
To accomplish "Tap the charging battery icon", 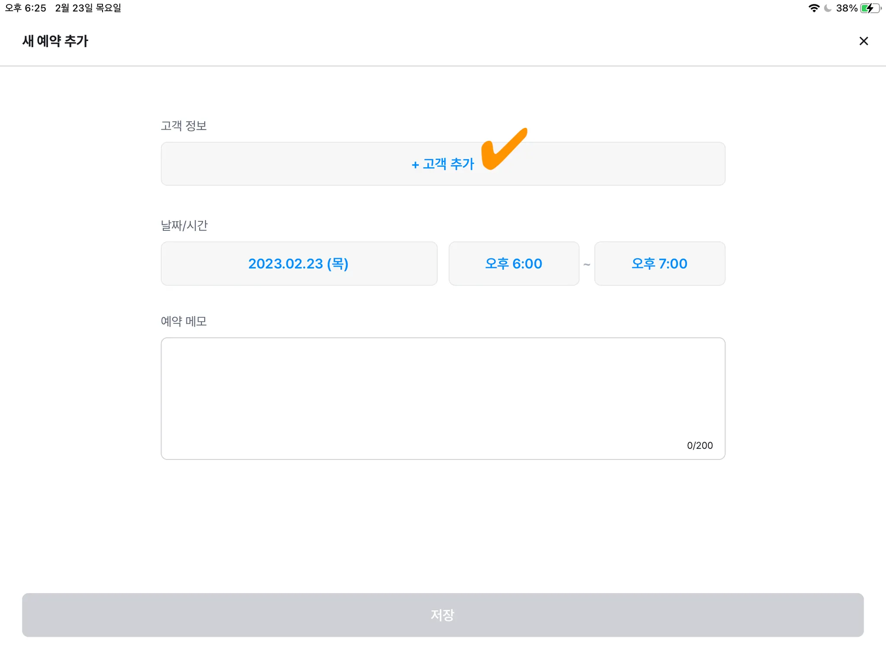I will (870, 8).
